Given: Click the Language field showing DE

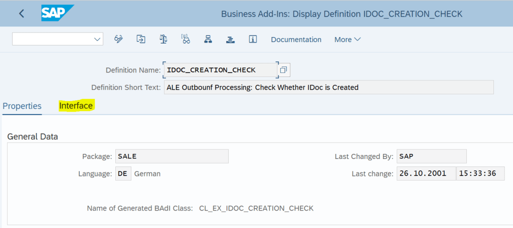Looking at the screenshot, I should coord(123,173).
